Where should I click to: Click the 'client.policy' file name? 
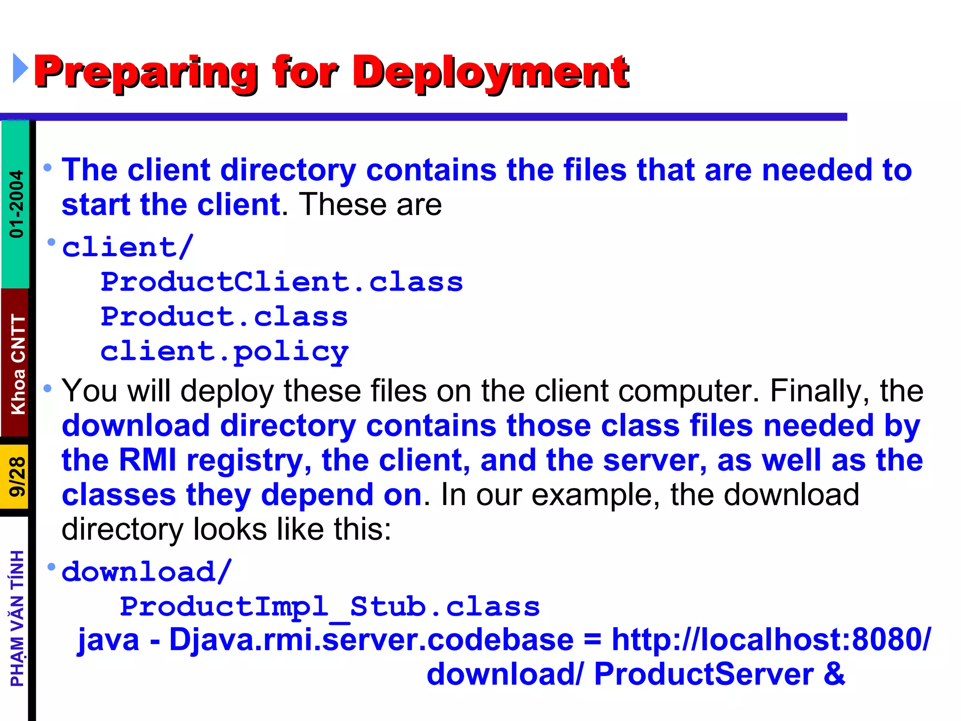224,353
